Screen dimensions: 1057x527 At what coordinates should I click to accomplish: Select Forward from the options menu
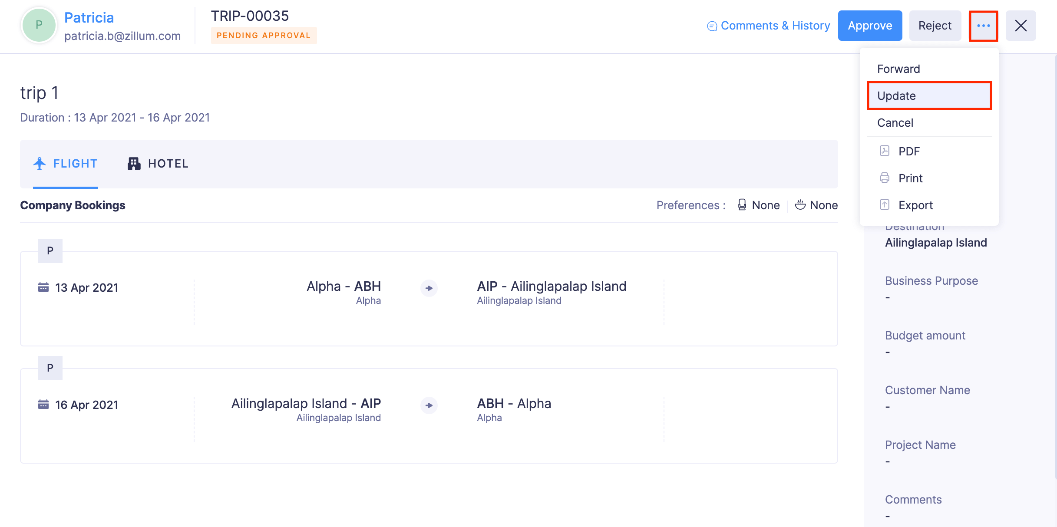coord(898,68)
